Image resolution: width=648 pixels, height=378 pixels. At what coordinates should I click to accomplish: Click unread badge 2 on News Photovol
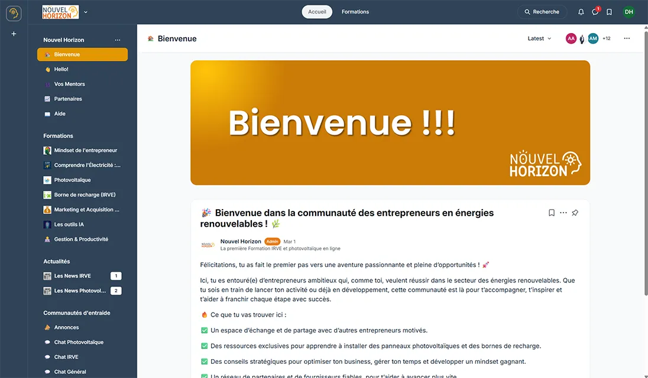point(116,291)
